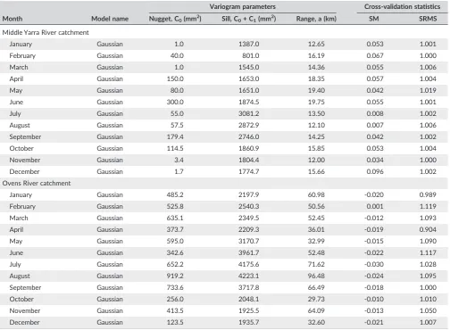Image resolution: width=450 pixels, height=330 pixels.
Task: Select nugget value 123.5
Action: coord(175,322)
